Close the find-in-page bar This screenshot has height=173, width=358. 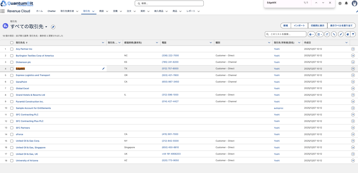pos(330,3)
